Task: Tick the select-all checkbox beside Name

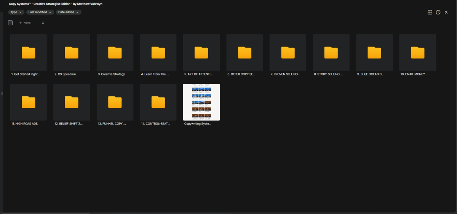Action: tap(10, 23)
